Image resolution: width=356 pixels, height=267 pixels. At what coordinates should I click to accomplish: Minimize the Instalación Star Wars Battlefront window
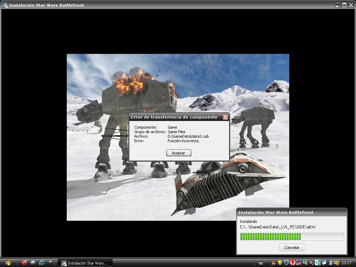click(x=338, y=5)
